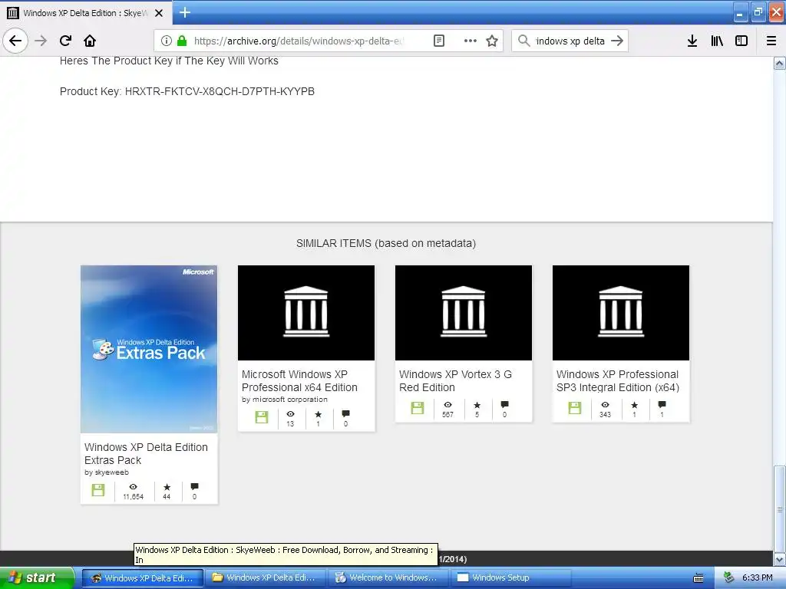
Task: Click the product key text HRXTR-FKTCV
Action: tap(220, 92)
